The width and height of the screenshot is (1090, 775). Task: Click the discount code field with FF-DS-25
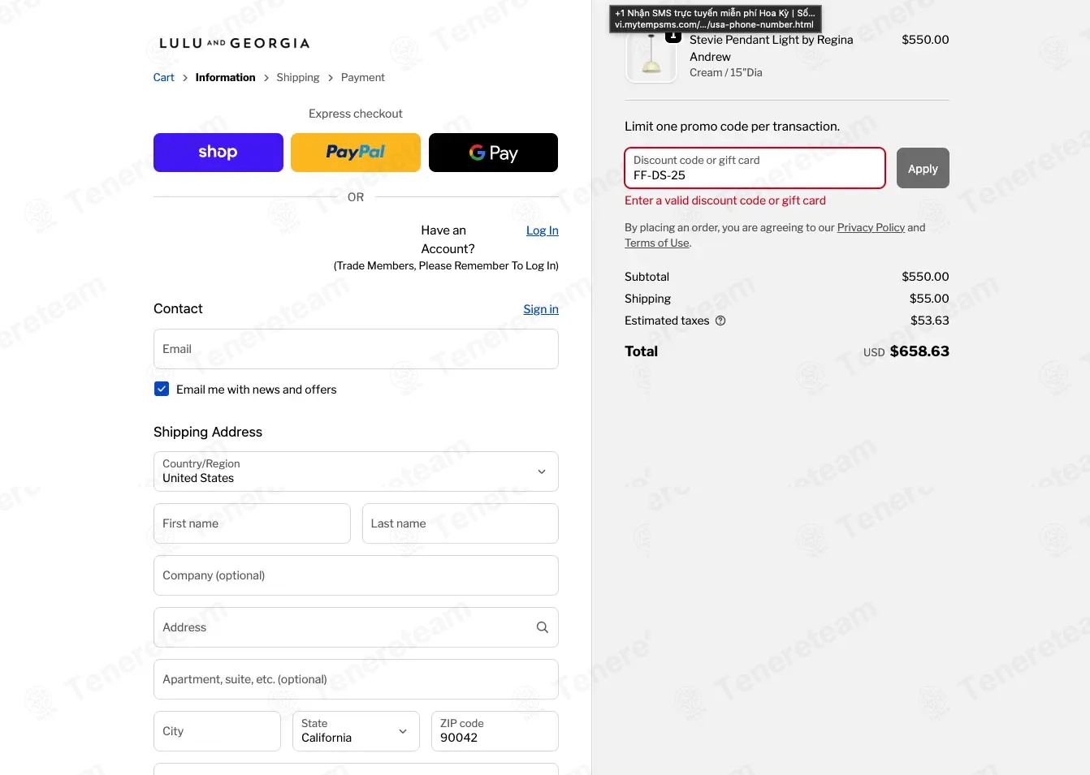[x=755, y=168]
